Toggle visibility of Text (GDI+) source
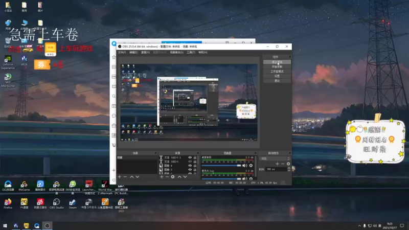The height and width of the screenshot is (230, 409). [190, 162]
